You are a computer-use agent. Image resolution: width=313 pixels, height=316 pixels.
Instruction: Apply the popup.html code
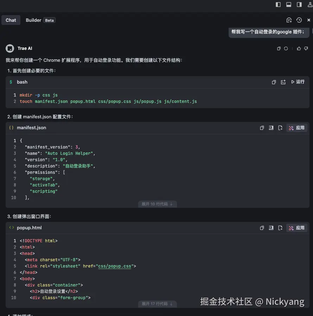tap(297, 228)
